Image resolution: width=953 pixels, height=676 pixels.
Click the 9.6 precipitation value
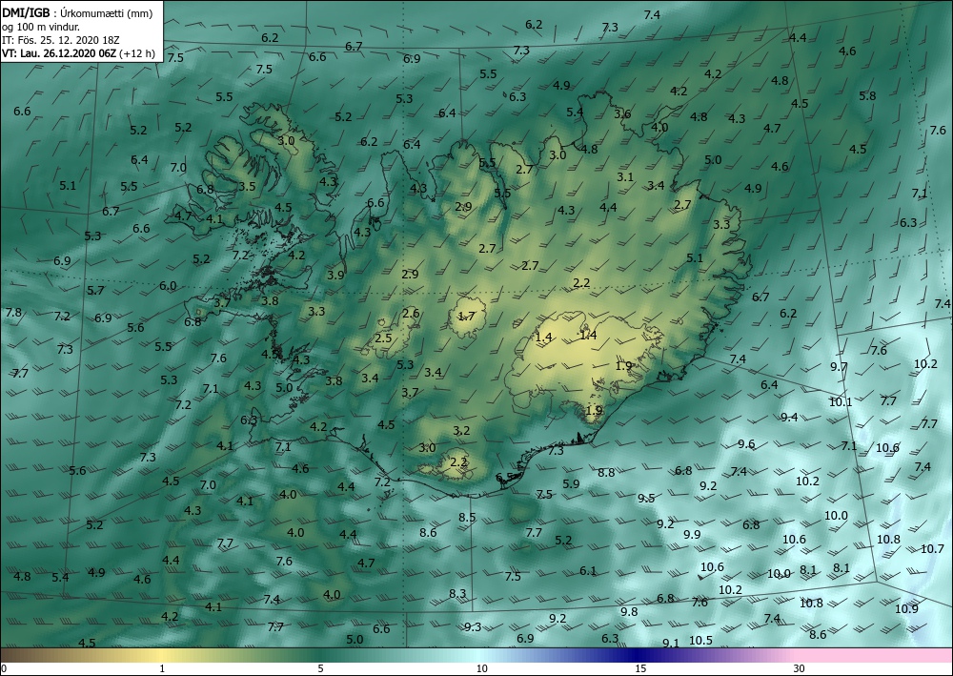click(x=746, y=443)
